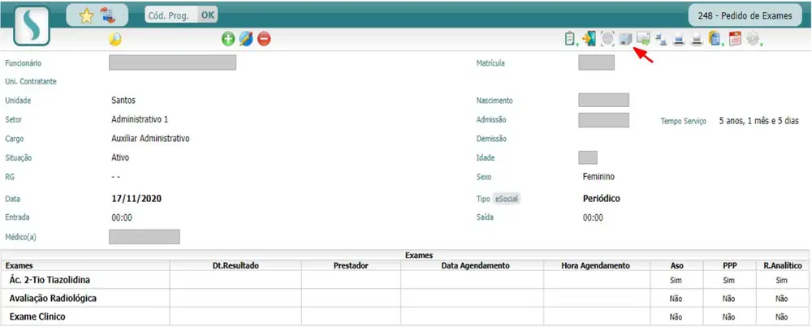Screen dimensions: 812x327
Task: Open favorites with the yellow star icon
Action: point(86,16)
